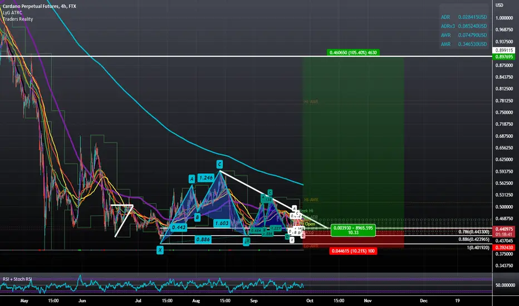Screen dimensions: 519x306
Task: Click the large cyan 0.886 ratio label
Action: coord(203,239)
